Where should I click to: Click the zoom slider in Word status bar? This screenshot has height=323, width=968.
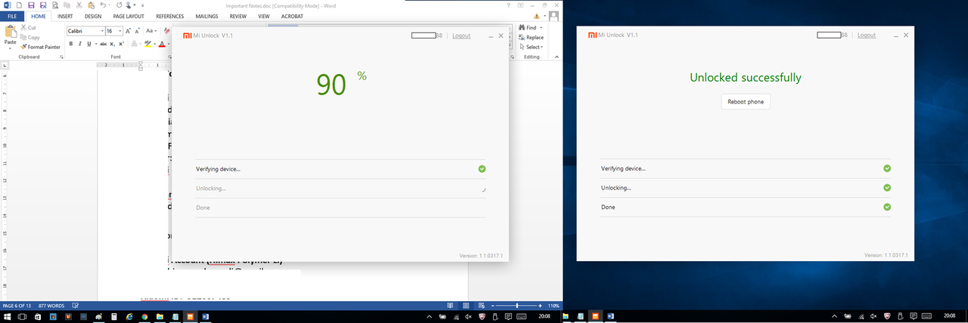pos(517,306)
